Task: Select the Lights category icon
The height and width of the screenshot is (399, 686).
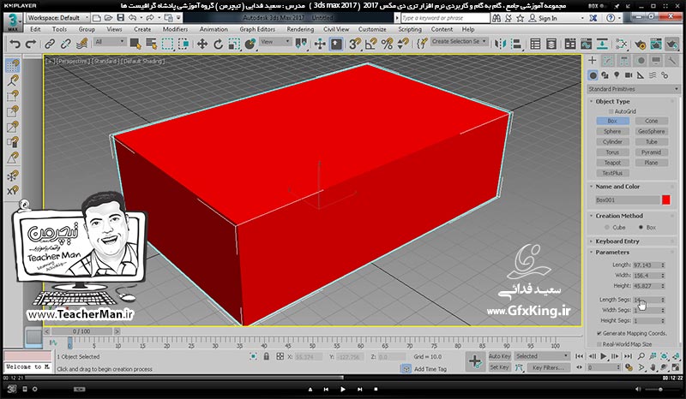Action: (617, 75)
